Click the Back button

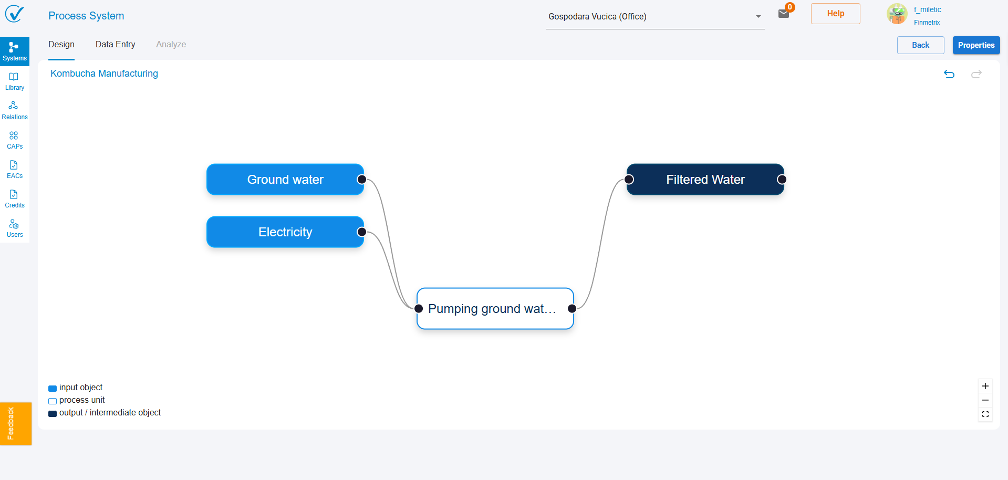pyautogui.click(x=920, y=45)
